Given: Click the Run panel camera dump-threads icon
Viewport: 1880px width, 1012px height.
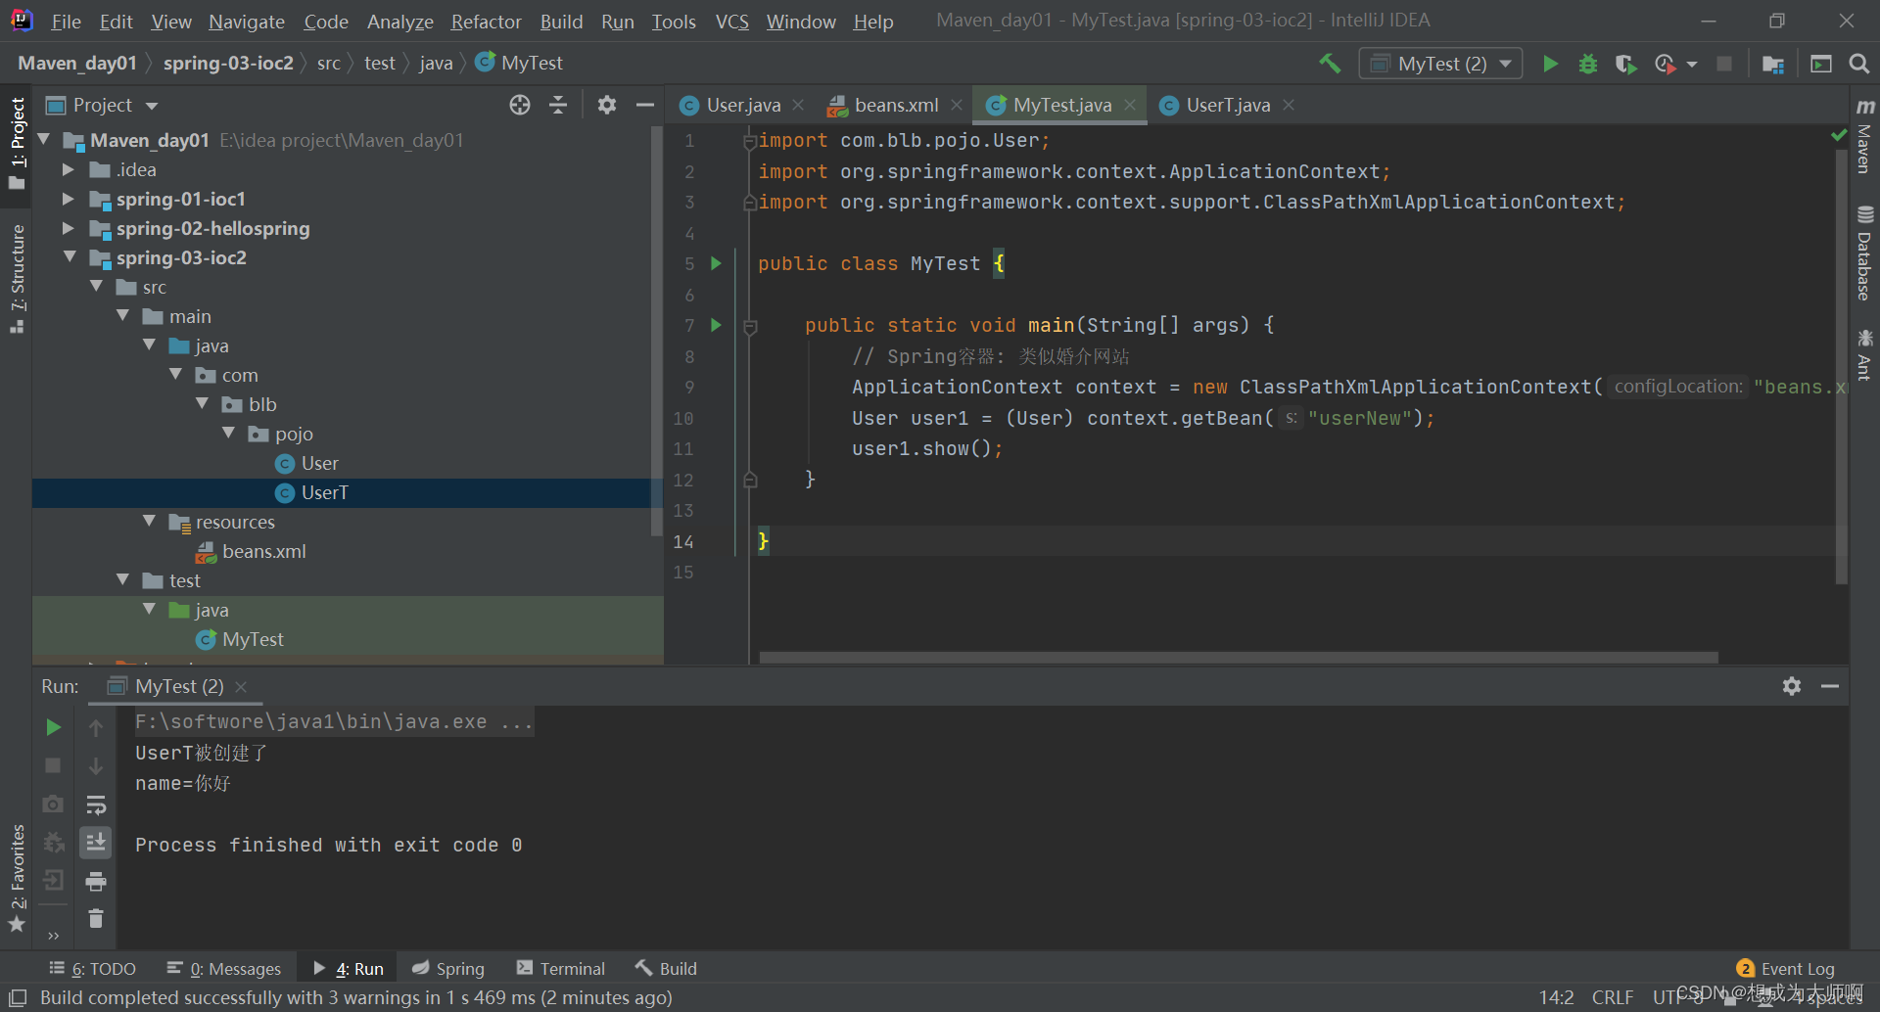Looking at the screenshot, I should (x=54, y=804).
